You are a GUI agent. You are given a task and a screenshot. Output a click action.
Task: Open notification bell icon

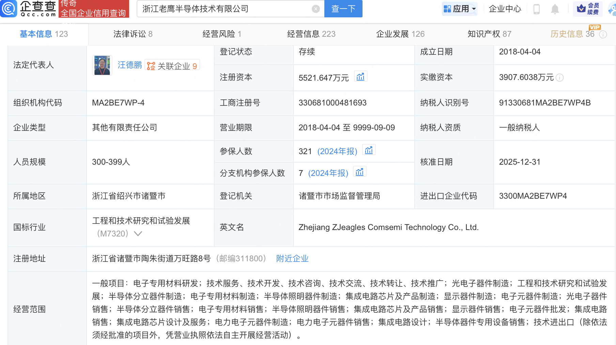[x=555, y=9]
